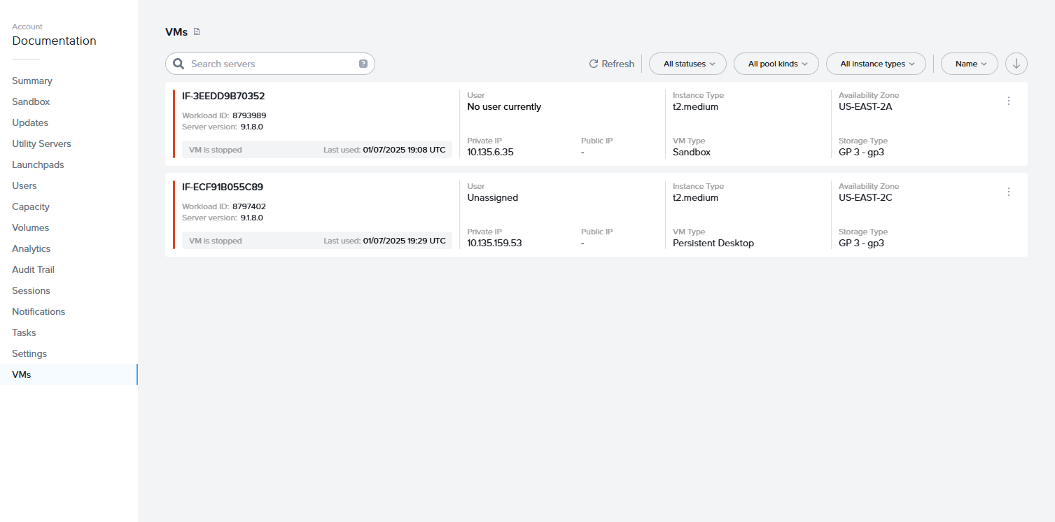Click the search help question mark icon

click(363, 63)
